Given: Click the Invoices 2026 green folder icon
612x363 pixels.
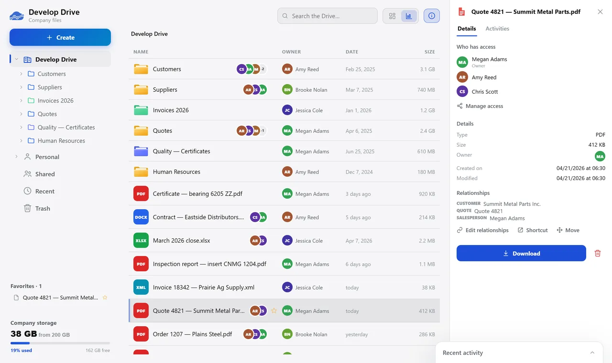Looking at the screenshot, I should (141, 110).
